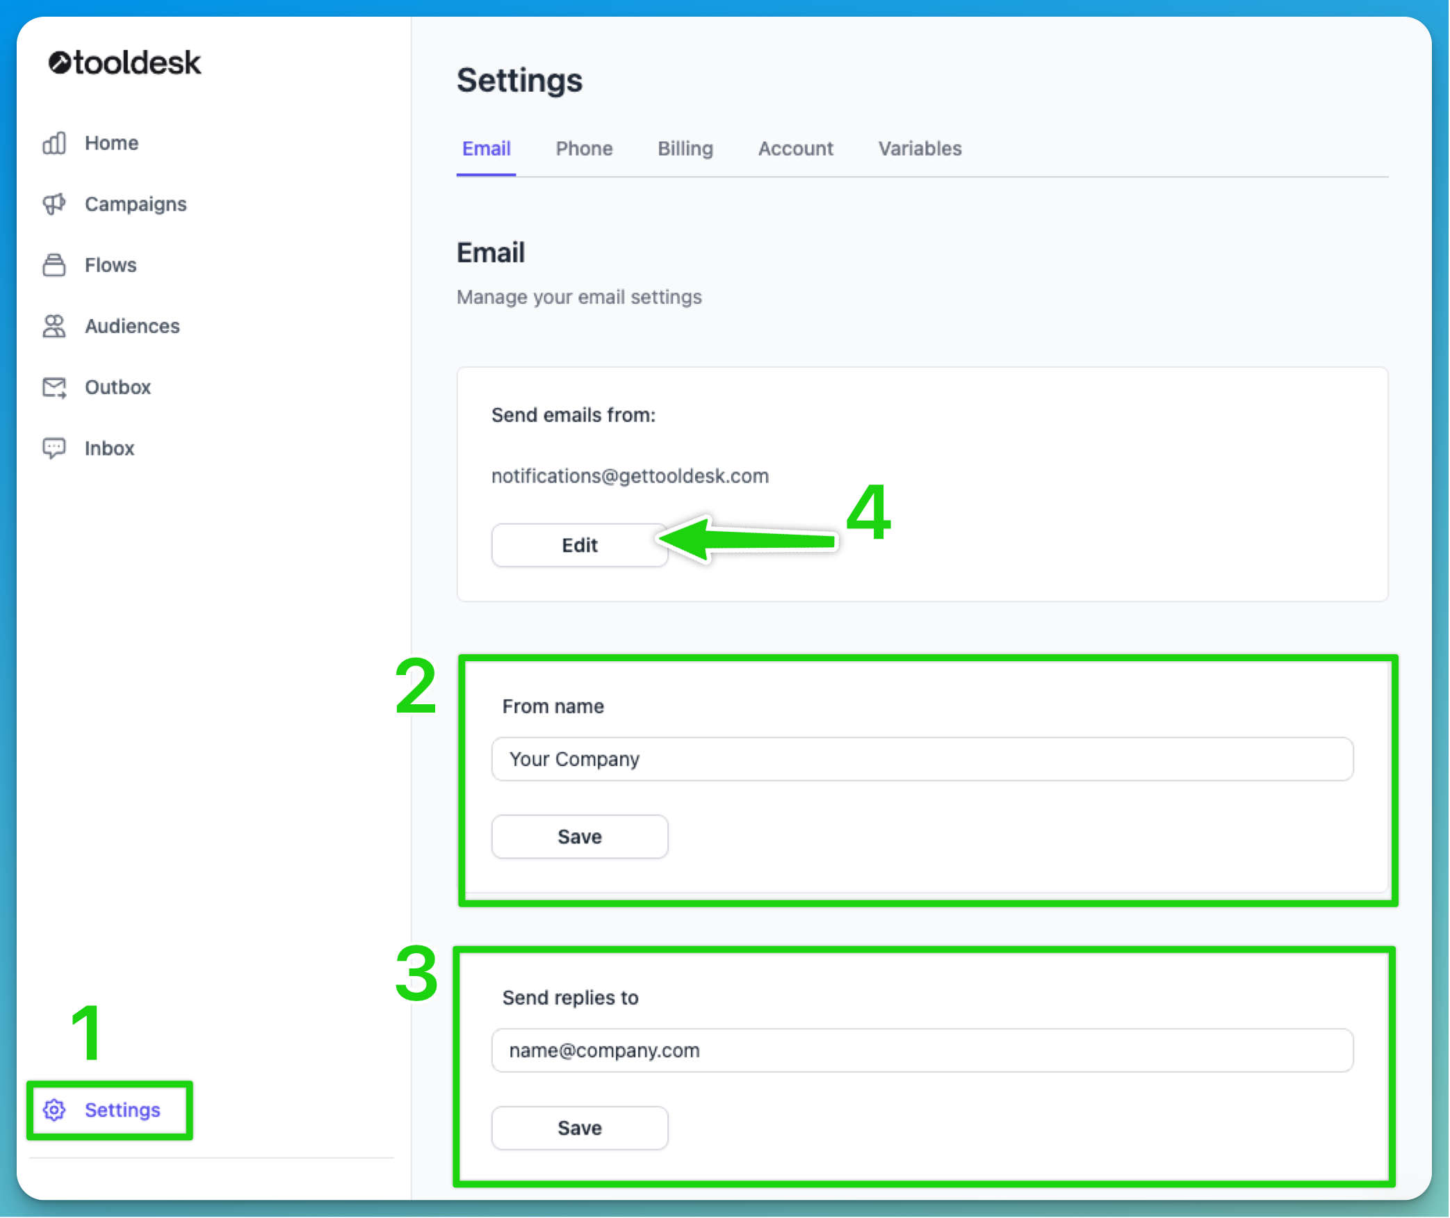The height and width of the screenshot is (1218, 1450).
Task: Click the tooldesk logo
Action: tap(124, 63)
